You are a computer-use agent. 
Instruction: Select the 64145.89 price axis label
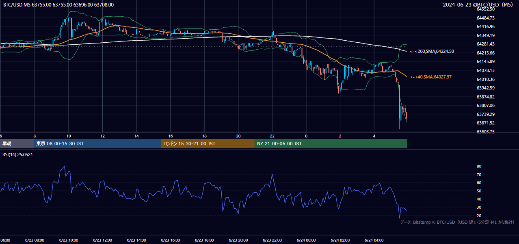click(x=485, y=61)
